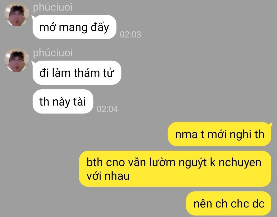
Task: Select the 'mở mang đấy' message bubble
Action: click(74, 27)
